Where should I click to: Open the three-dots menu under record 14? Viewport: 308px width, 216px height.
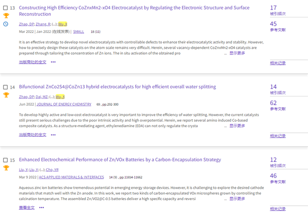tap(53, 134)
